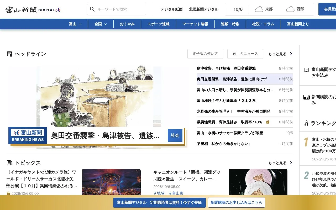This screenshot has width=336, height=210.
Task: Open headline 島津被告、再び黙秘 奥田交番襲撃
Action: click(226, 68)
